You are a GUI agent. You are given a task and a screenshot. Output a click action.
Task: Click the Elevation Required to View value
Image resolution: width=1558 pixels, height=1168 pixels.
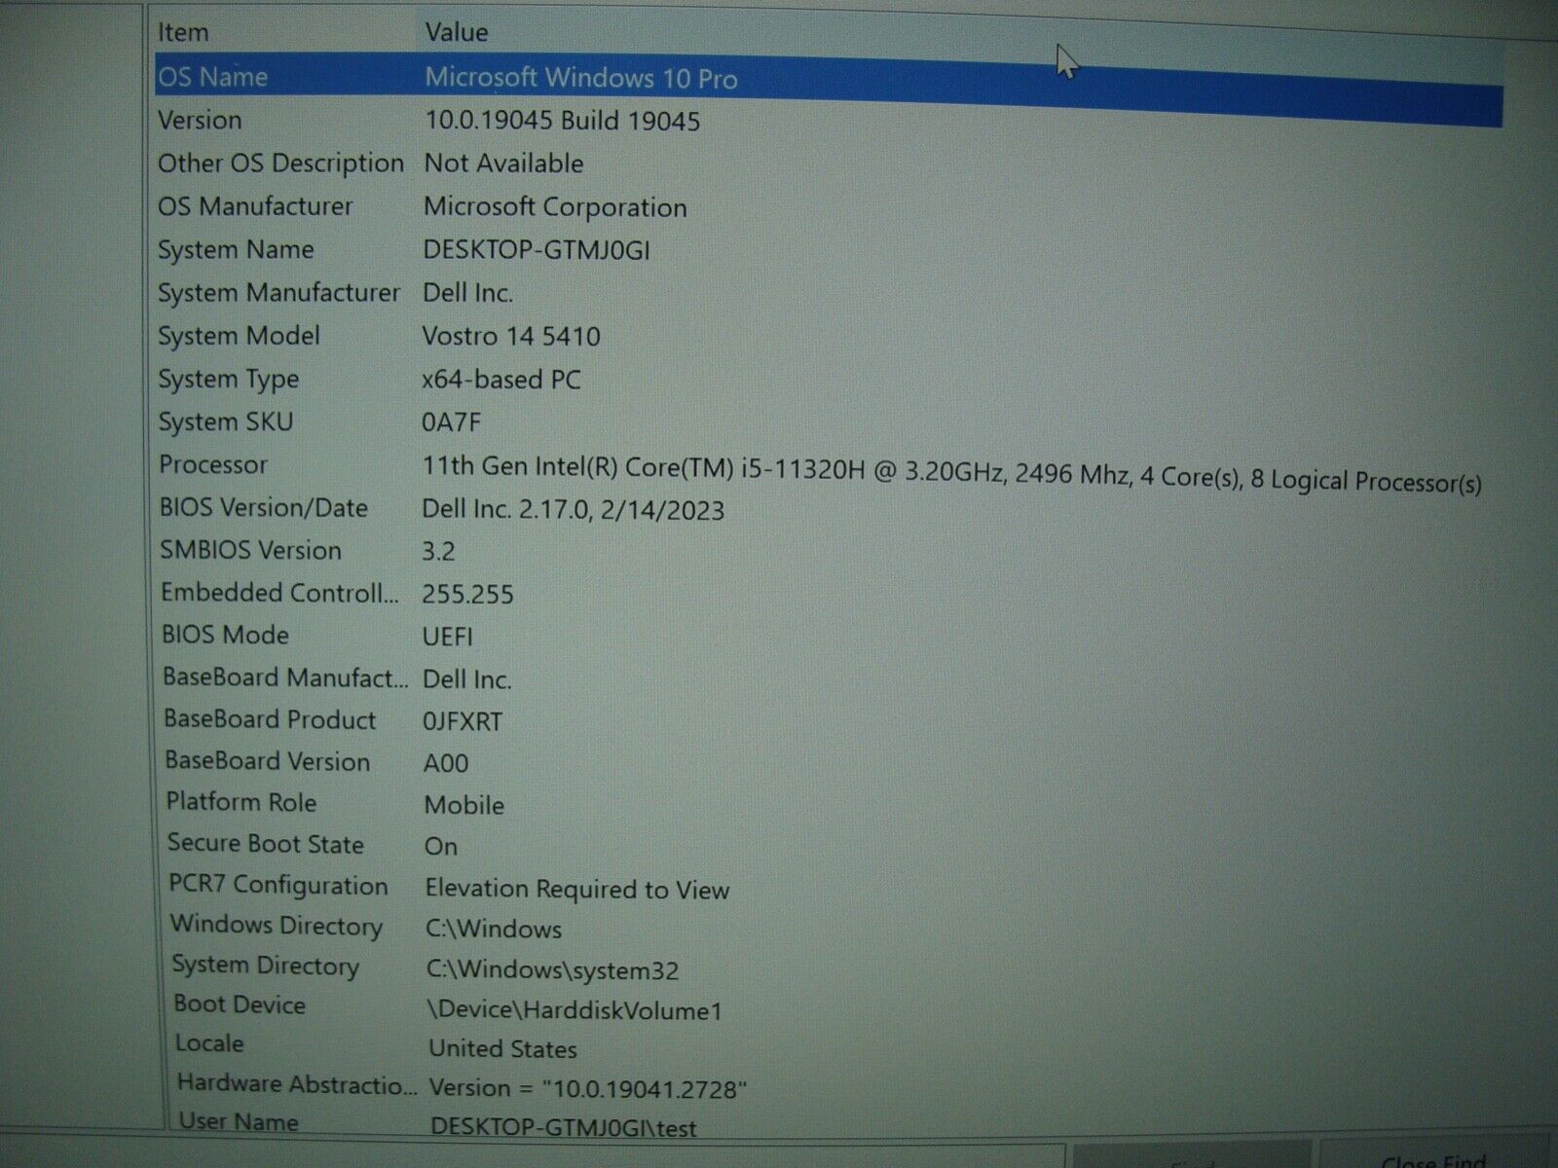tap(577, 889)
